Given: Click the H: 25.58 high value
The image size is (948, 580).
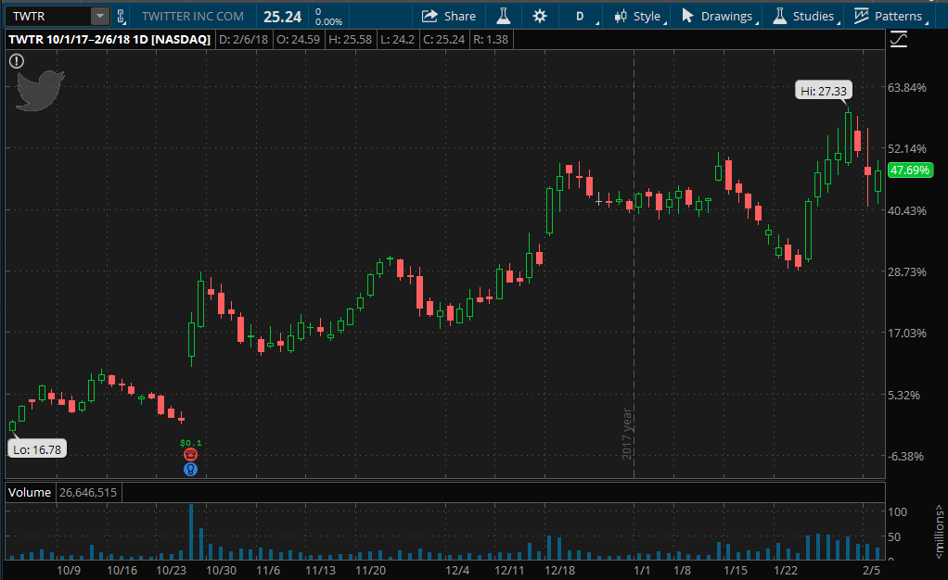Looking at the screenshot, I should [350, 40].
